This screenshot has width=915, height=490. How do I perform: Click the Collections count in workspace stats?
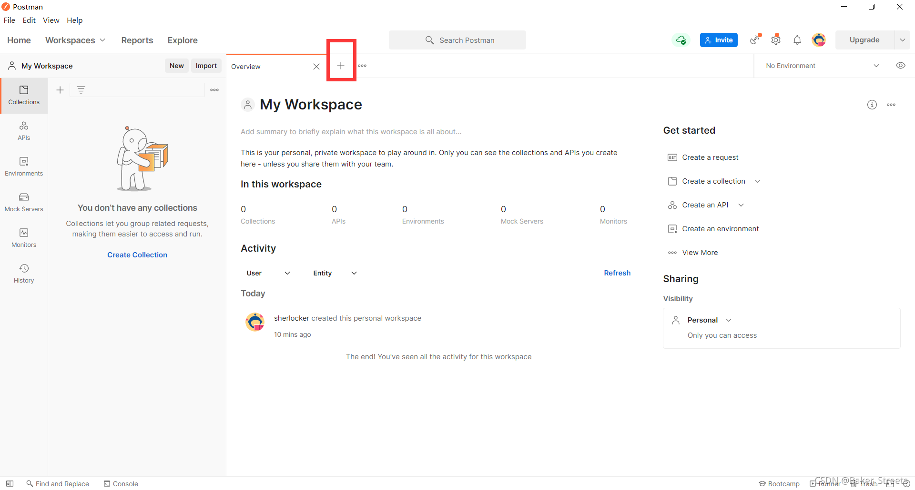[258, 215]
